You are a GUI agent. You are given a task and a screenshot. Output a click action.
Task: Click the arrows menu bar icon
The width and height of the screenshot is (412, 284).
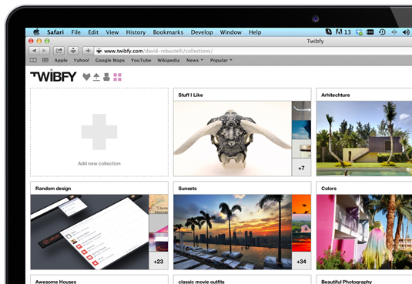(x=394, y=32)
